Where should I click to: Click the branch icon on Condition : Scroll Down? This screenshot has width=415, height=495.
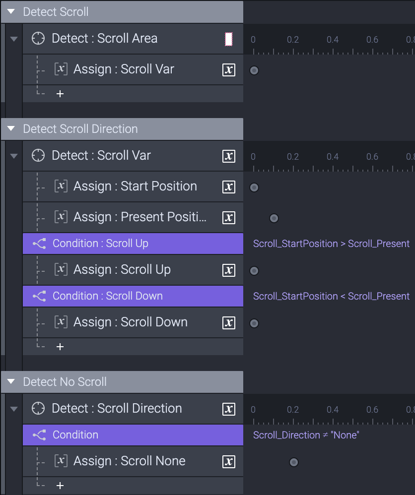[x=40, y=296]
